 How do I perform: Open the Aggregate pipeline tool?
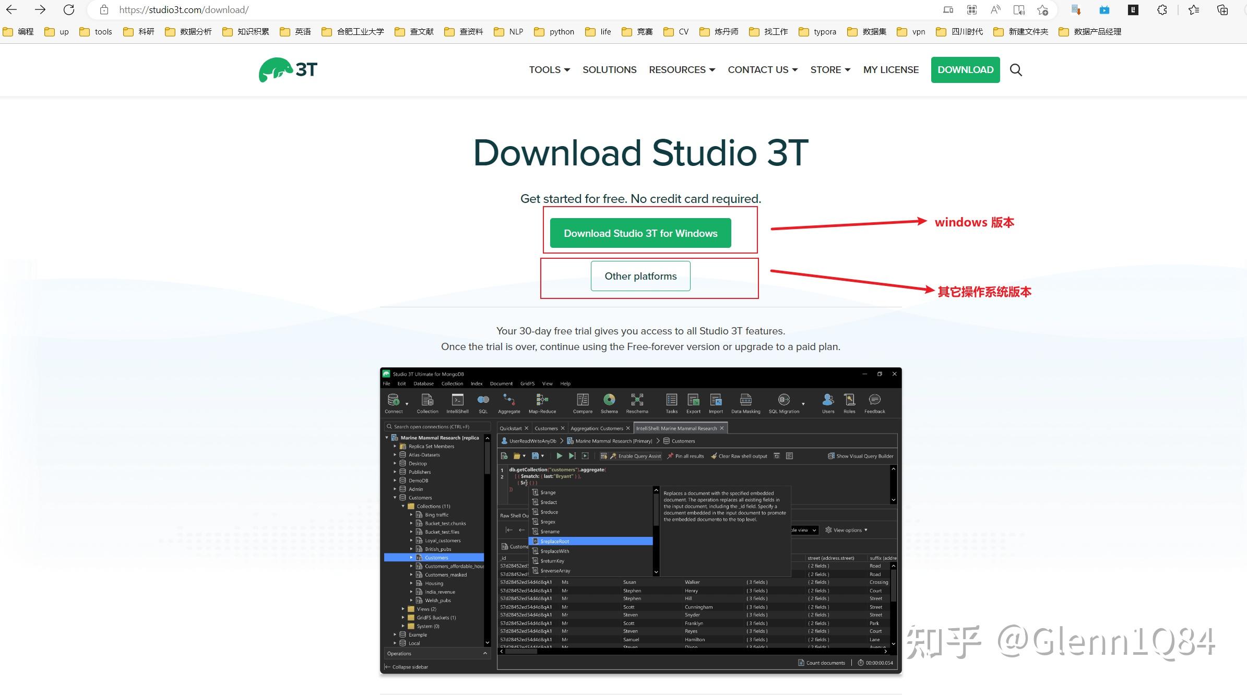509,400
